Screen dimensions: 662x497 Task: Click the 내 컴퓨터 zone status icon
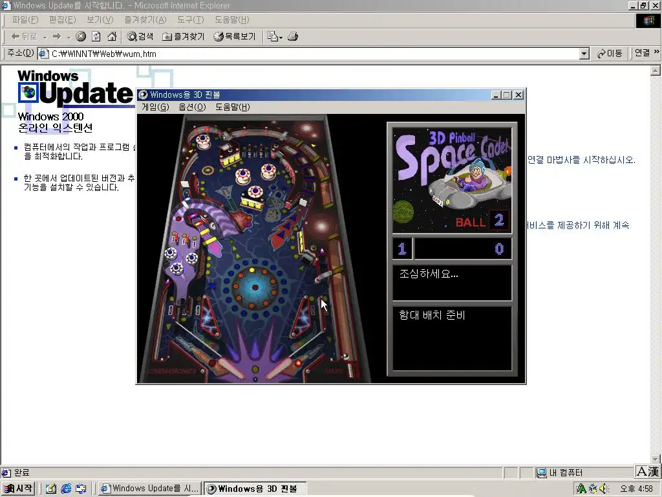pyautogui.click(x=541, y=472)
